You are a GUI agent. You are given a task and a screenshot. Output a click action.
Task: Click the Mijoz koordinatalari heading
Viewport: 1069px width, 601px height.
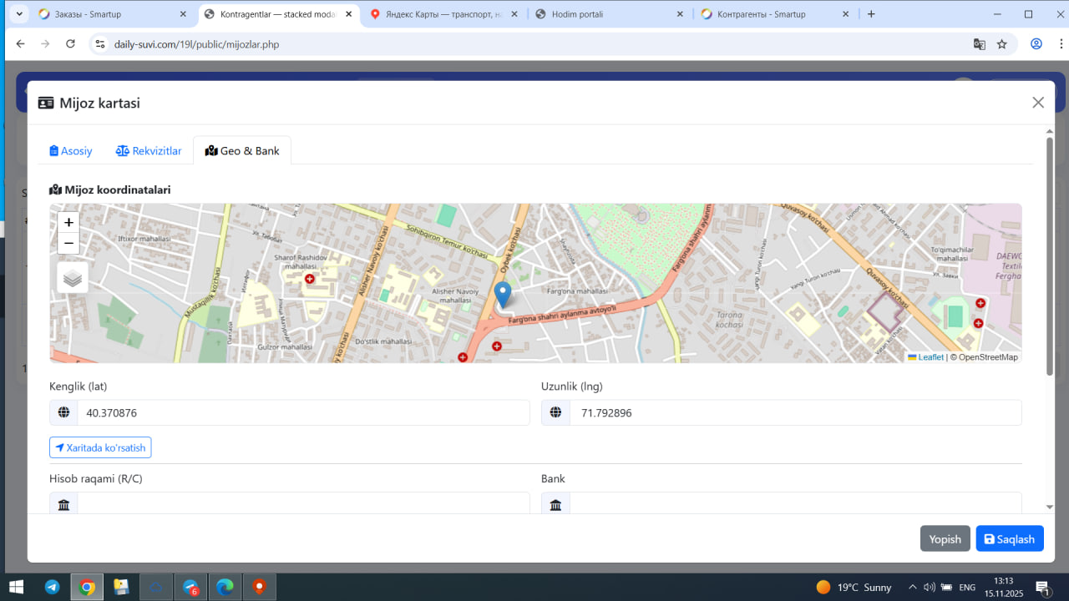click(110, 189)
